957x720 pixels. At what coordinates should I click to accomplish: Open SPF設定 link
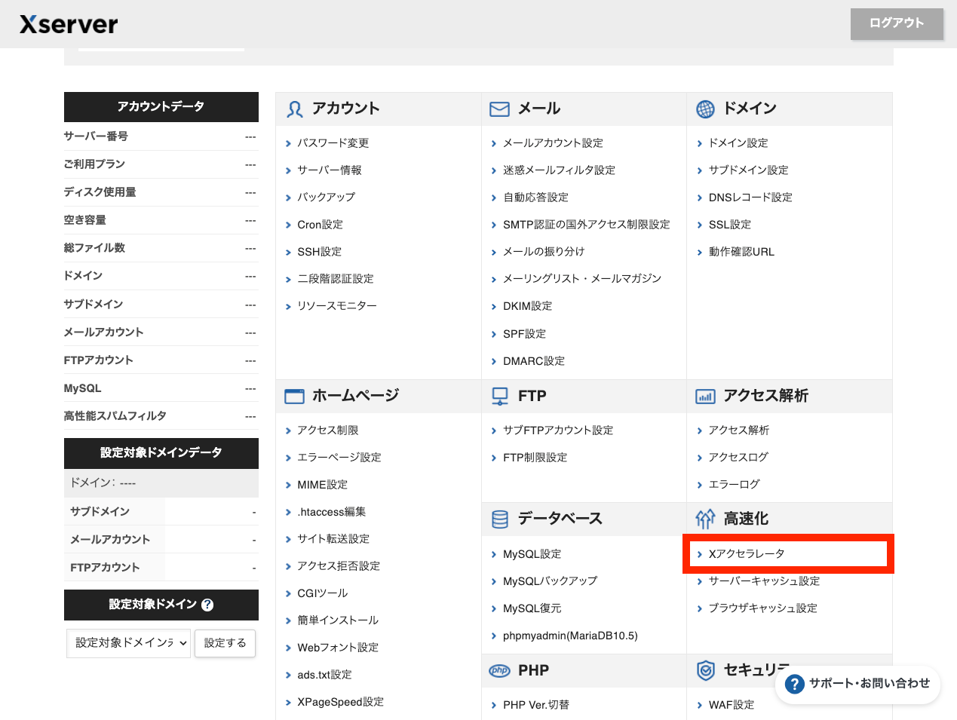[524, 333]
